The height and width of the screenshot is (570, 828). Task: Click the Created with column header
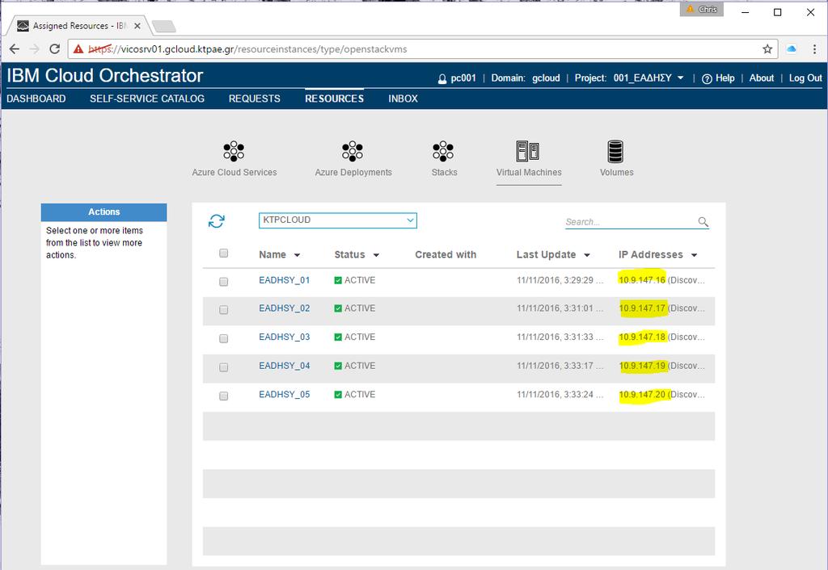(x=446, y=254)
